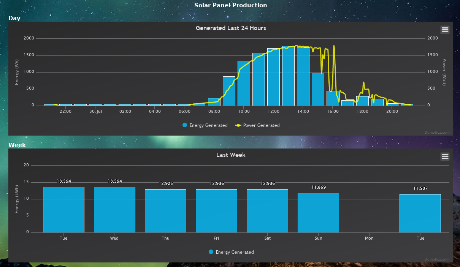Click the 09:00 energy bar in Day chart
The width and height of the screenshot is (460, 267).
(x=229, y=91)
